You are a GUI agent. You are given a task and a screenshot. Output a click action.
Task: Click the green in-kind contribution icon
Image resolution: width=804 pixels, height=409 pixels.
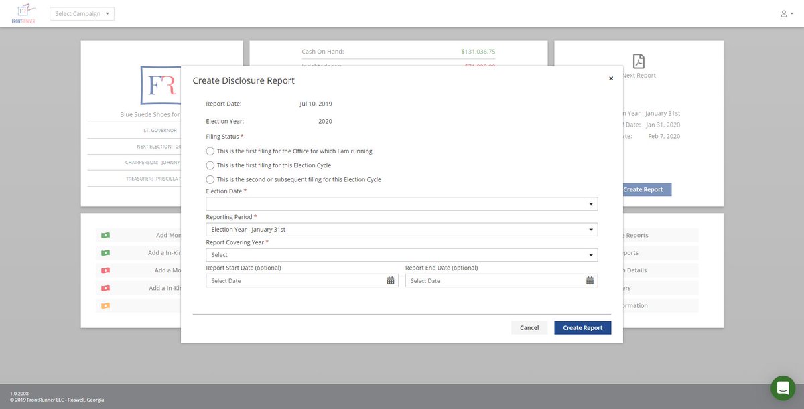105,252
